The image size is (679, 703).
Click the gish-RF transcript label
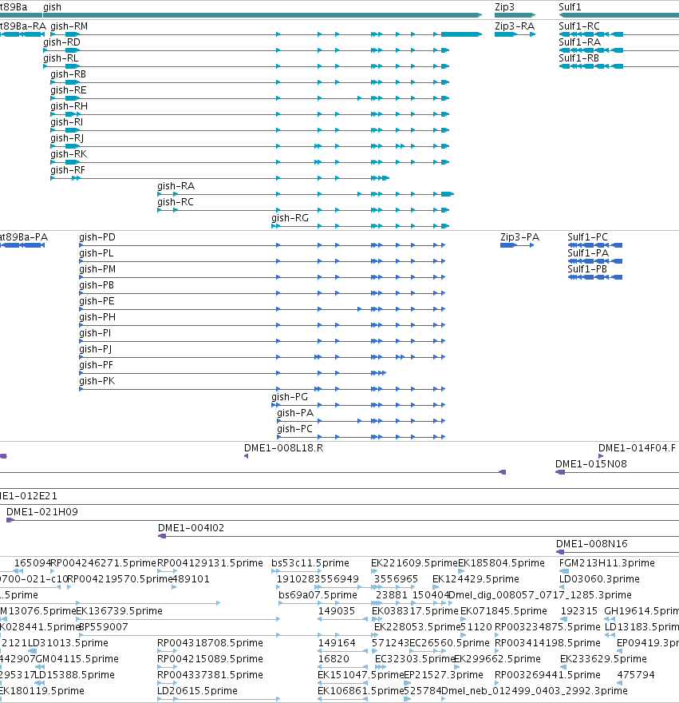coord(68,170)
